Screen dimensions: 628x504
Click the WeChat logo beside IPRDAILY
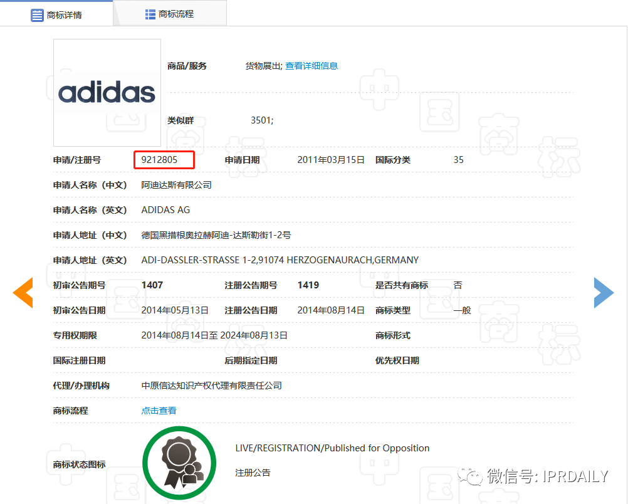[x=471, y=476]
